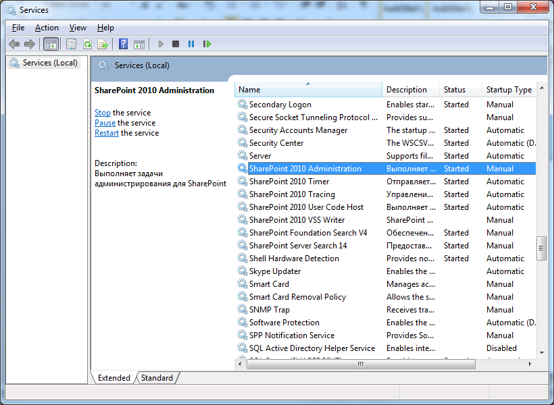This screenshot has height=405, width=554.
Task: Select the Smart Card service row
Action: pos(386,284)
